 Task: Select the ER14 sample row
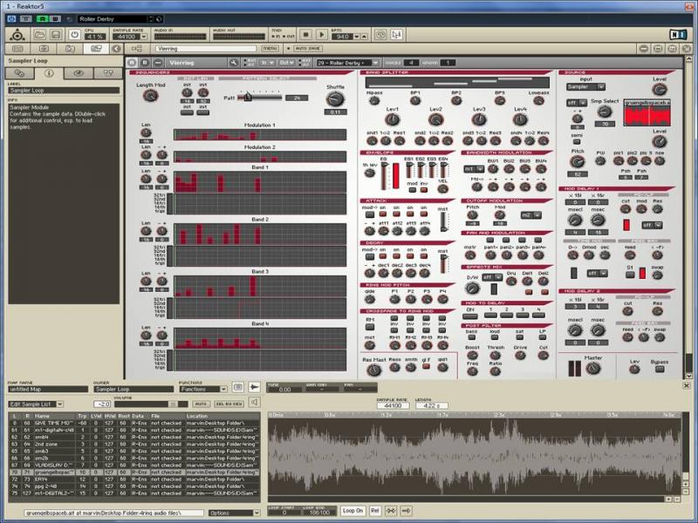134,479
